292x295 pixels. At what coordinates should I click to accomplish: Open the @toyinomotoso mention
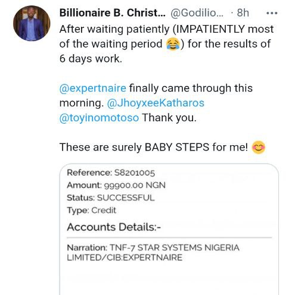tap(99, 118)
